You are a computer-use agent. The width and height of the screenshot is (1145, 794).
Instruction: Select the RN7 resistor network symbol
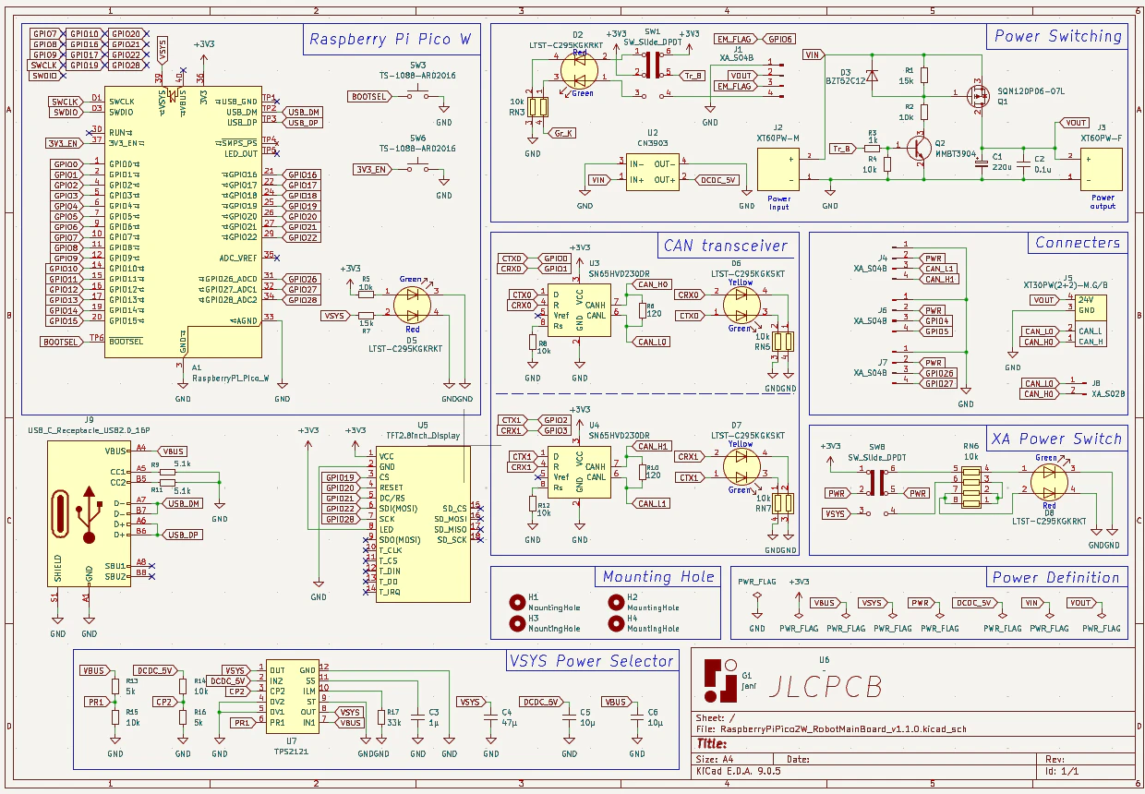[782, 503]
